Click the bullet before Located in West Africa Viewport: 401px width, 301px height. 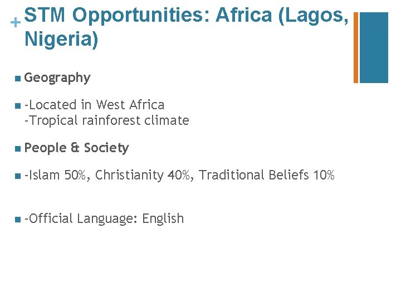coord(18,105)
